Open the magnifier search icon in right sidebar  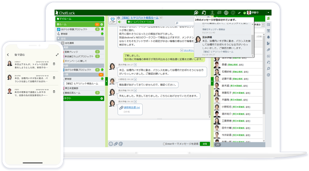tap(268, 69)
